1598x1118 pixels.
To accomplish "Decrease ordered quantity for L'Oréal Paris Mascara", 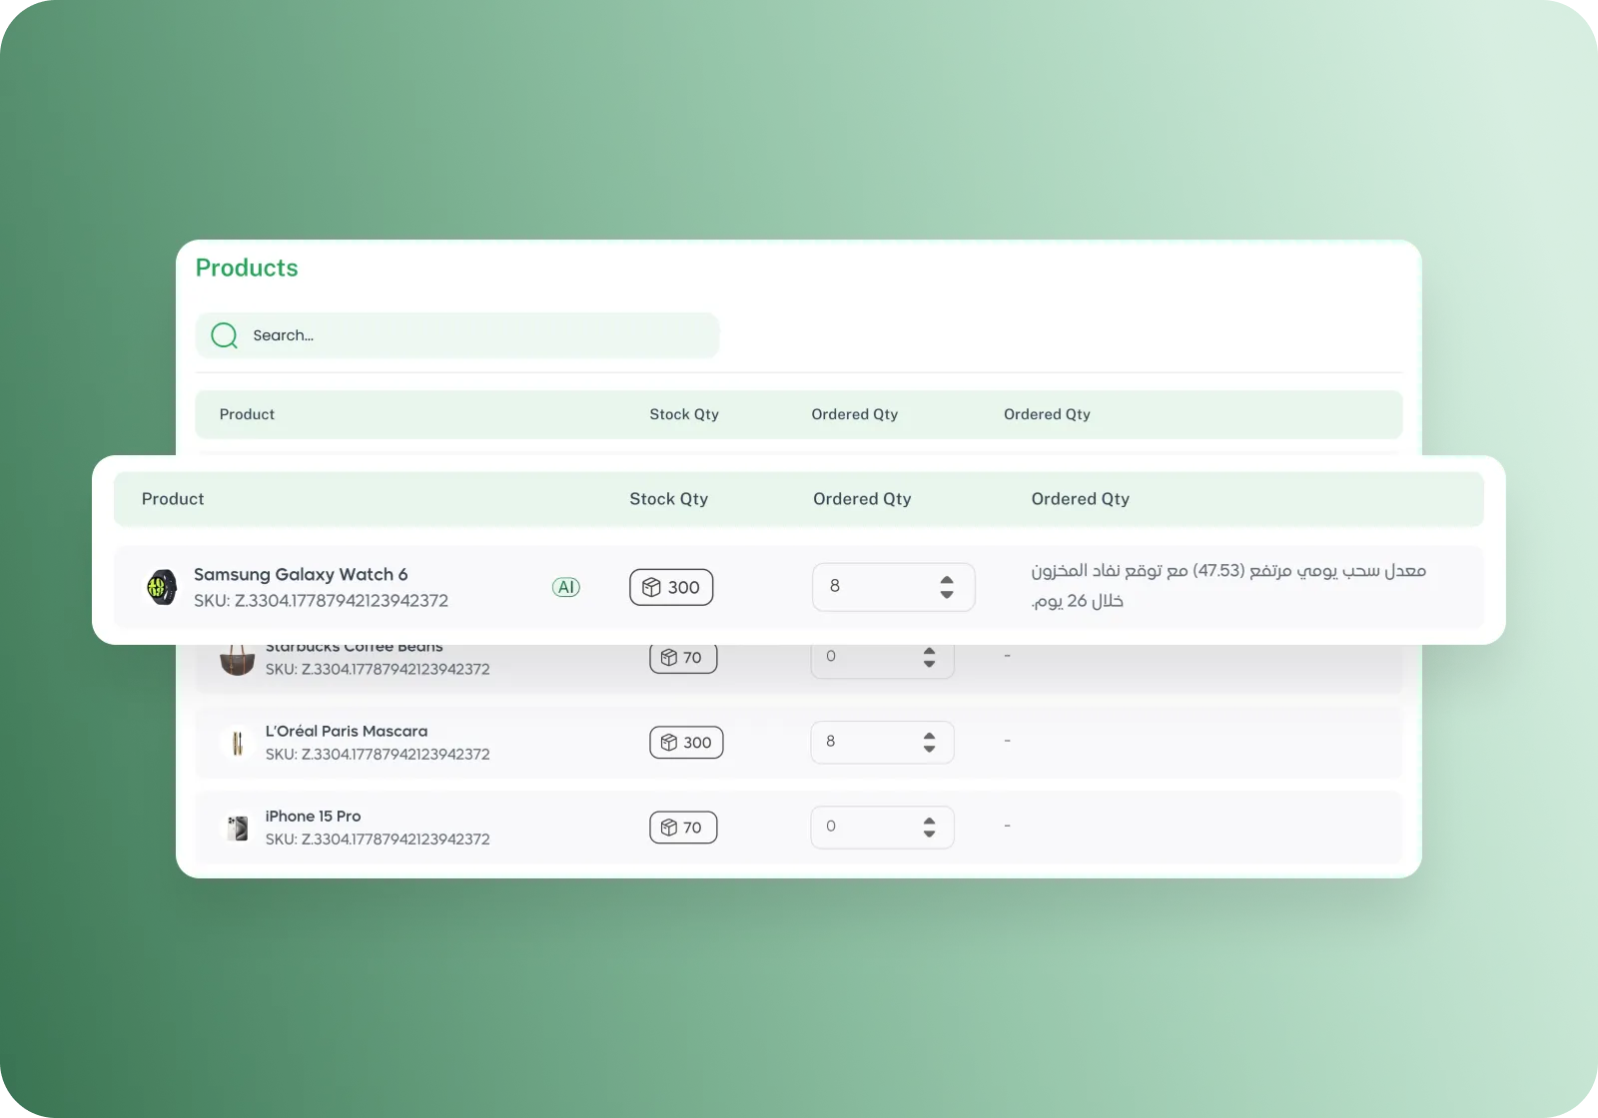I will click(929, 750).
